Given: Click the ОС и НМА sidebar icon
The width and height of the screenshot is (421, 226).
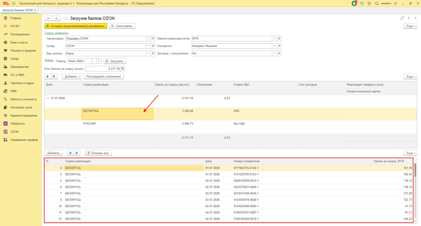Looking at the screenshot, I should tap(5, 75).
